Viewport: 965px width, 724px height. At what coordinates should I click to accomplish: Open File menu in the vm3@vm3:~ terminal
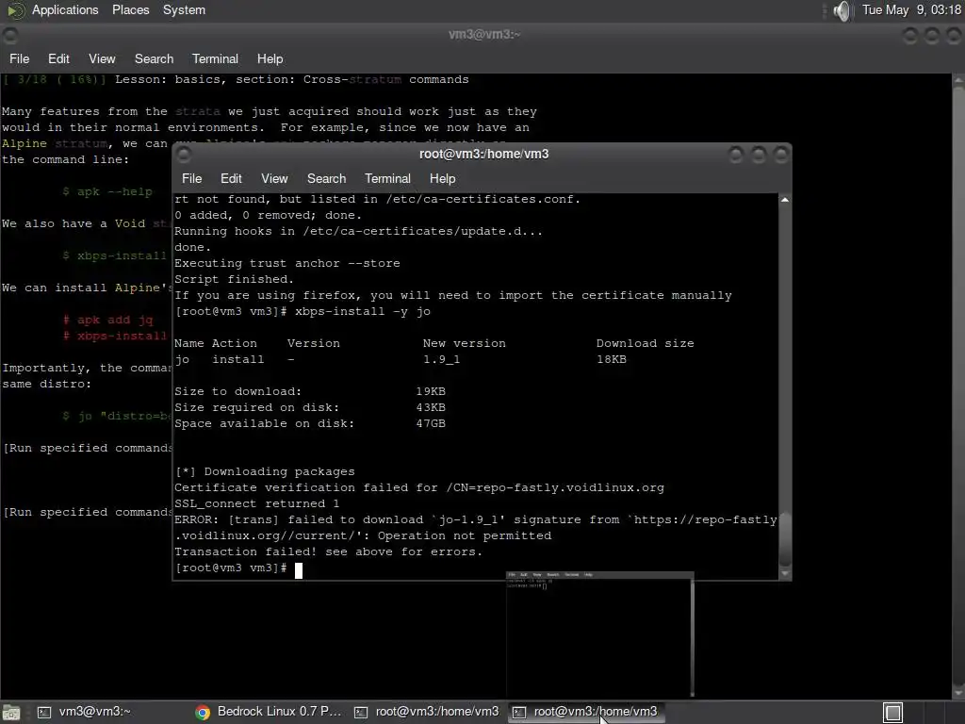pyautogui.click(x=19, y=59)
